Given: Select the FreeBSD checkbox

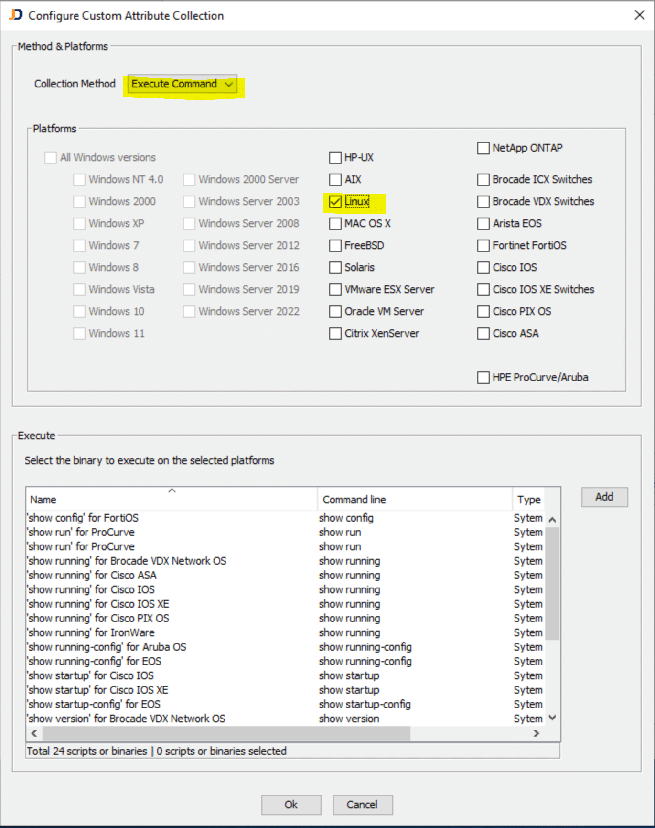Looking at the screenshot, I should click(x=335, y=246).
